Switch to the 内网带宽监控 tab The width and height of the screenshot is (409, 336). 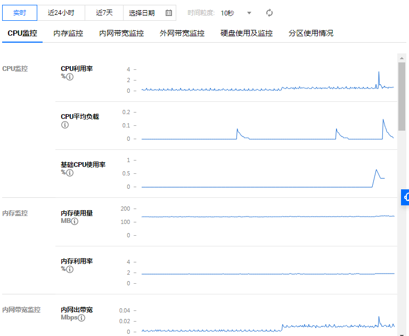click(x=121, y=34)
